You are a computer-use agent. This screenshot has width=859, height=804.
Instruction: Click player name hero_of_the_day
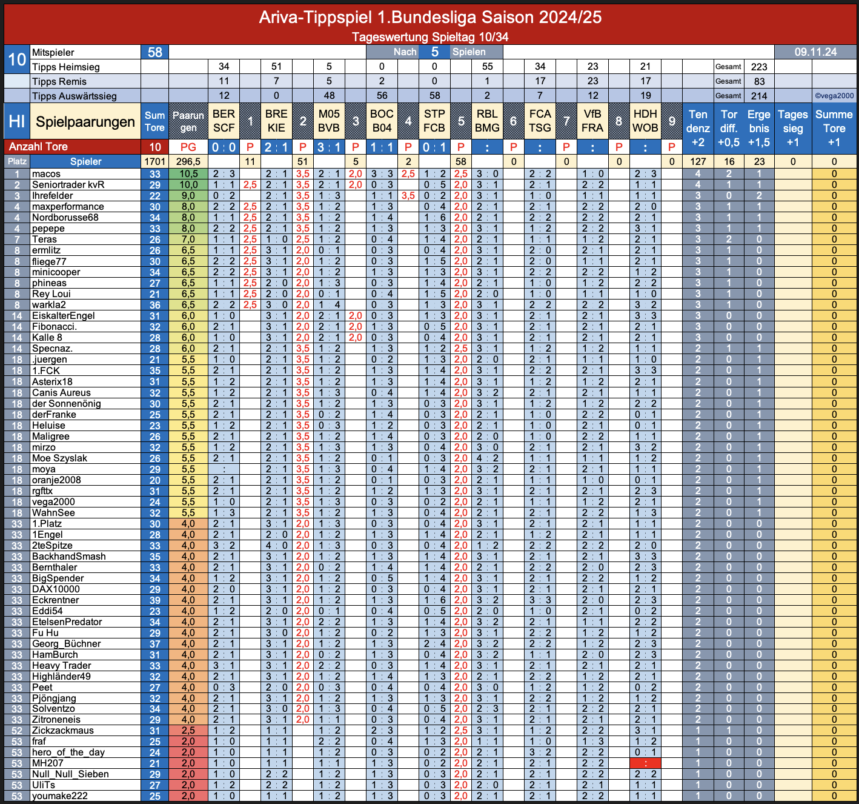[x=68, y=752]
